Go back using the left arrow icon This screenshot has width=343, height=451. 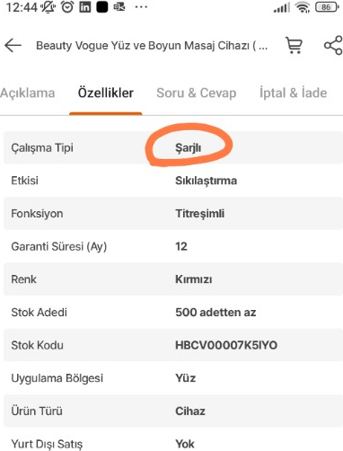(13, 46)
